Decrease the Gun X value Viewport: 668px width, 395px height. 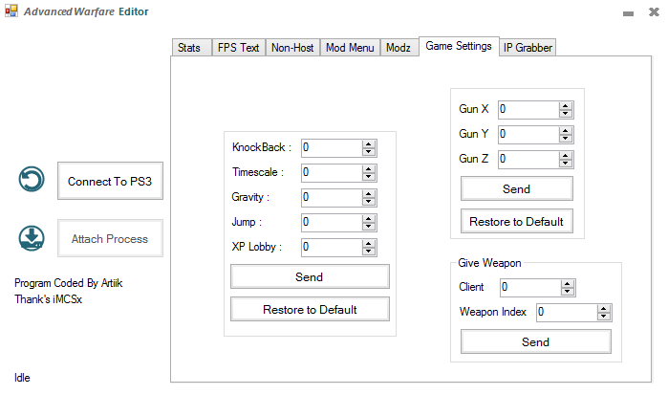(x=566, y=114)
